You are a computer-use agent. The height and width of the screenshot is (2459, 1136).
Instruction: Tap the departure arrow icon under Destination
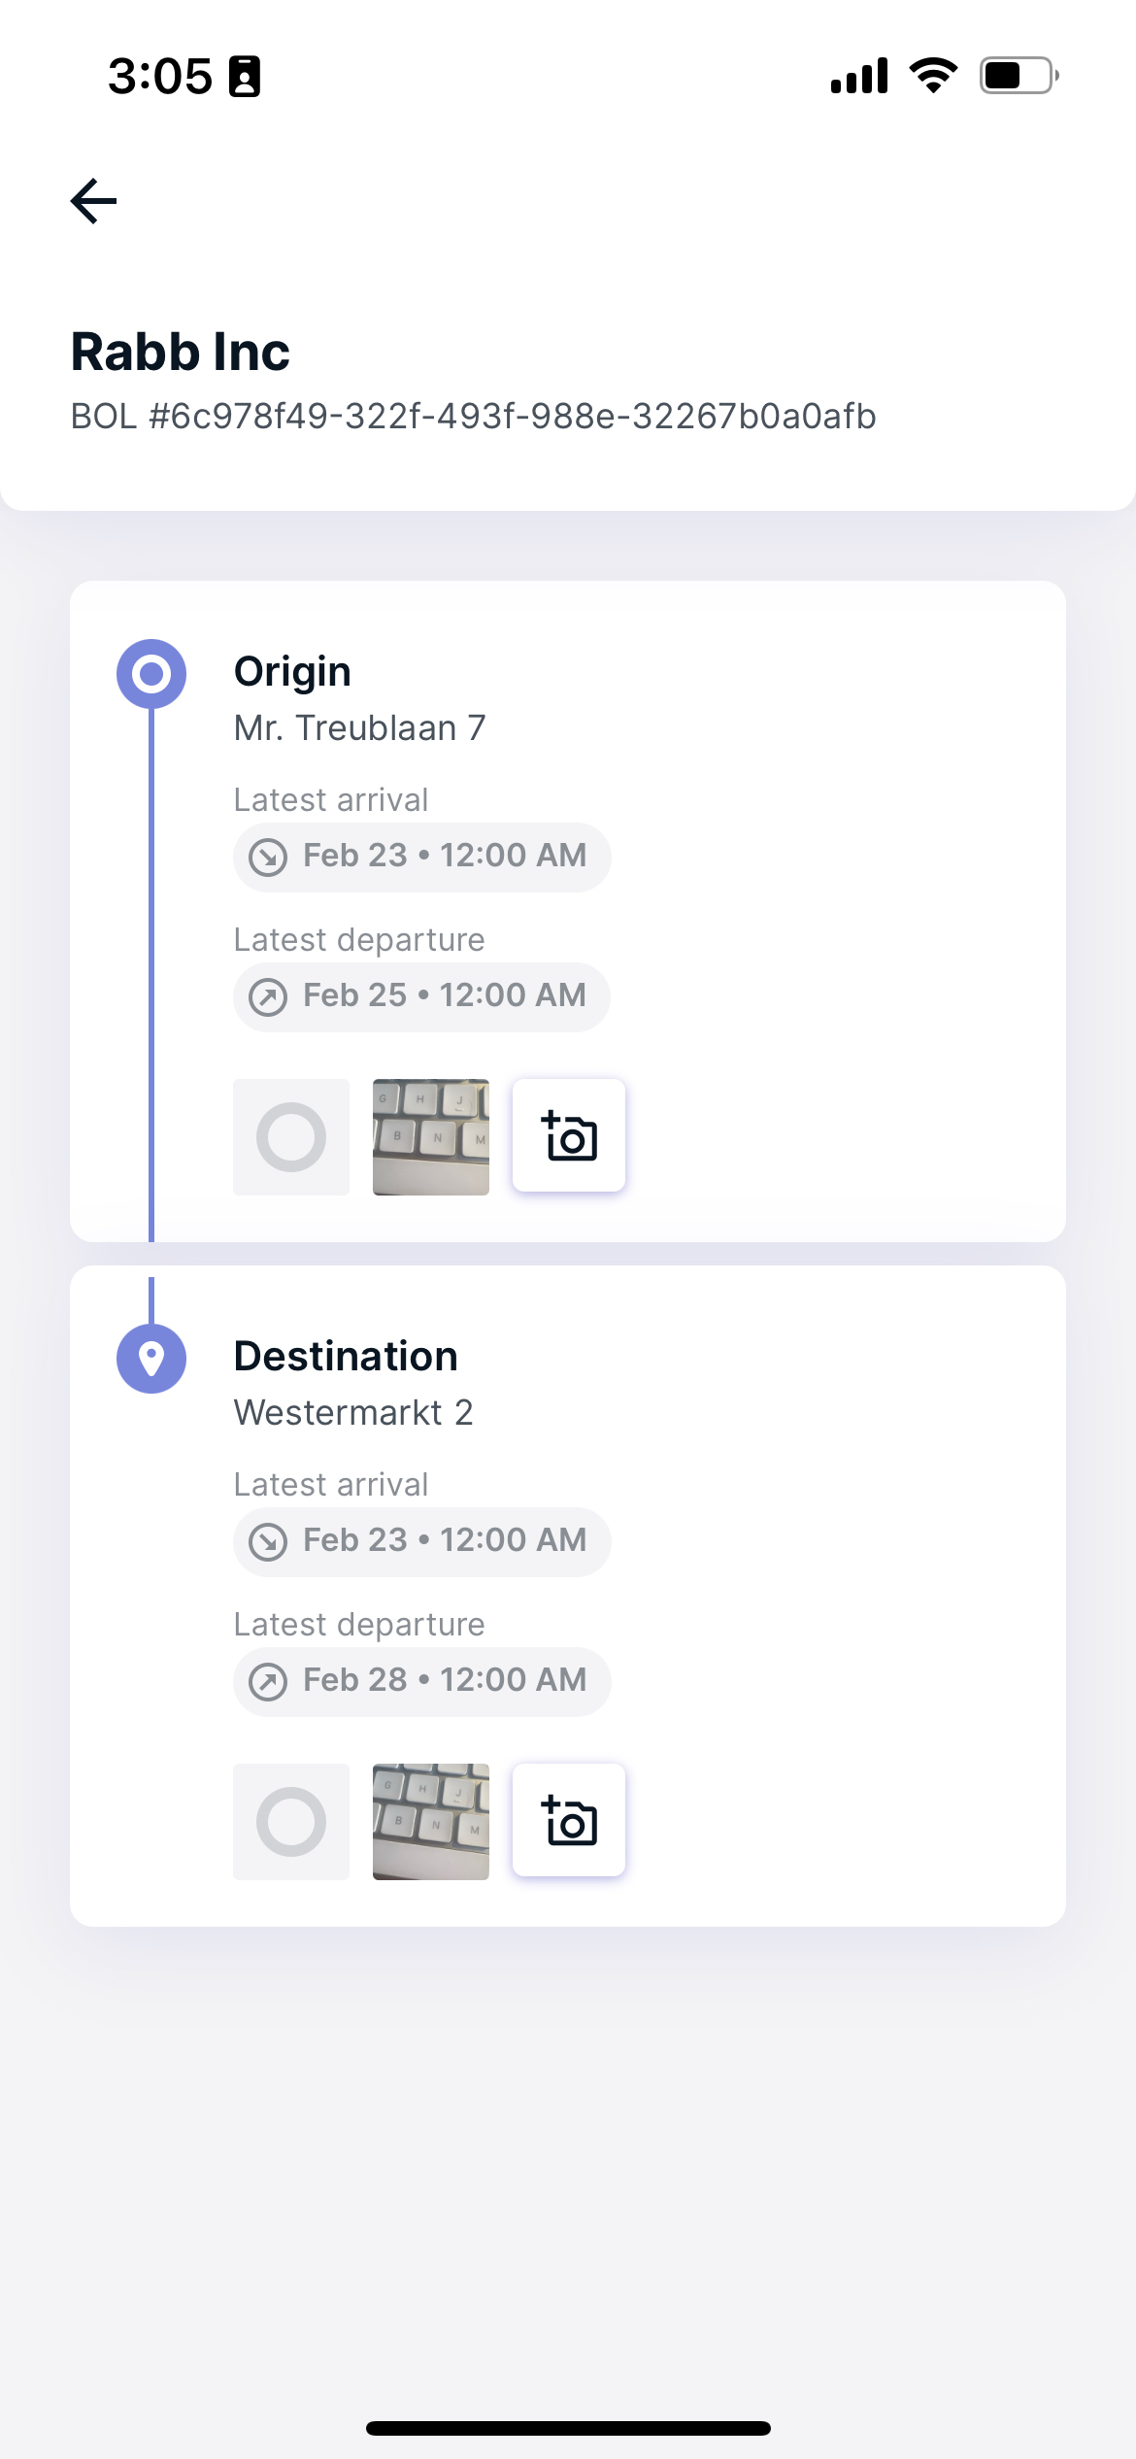pyautogui.click(x=268, y=1682)
